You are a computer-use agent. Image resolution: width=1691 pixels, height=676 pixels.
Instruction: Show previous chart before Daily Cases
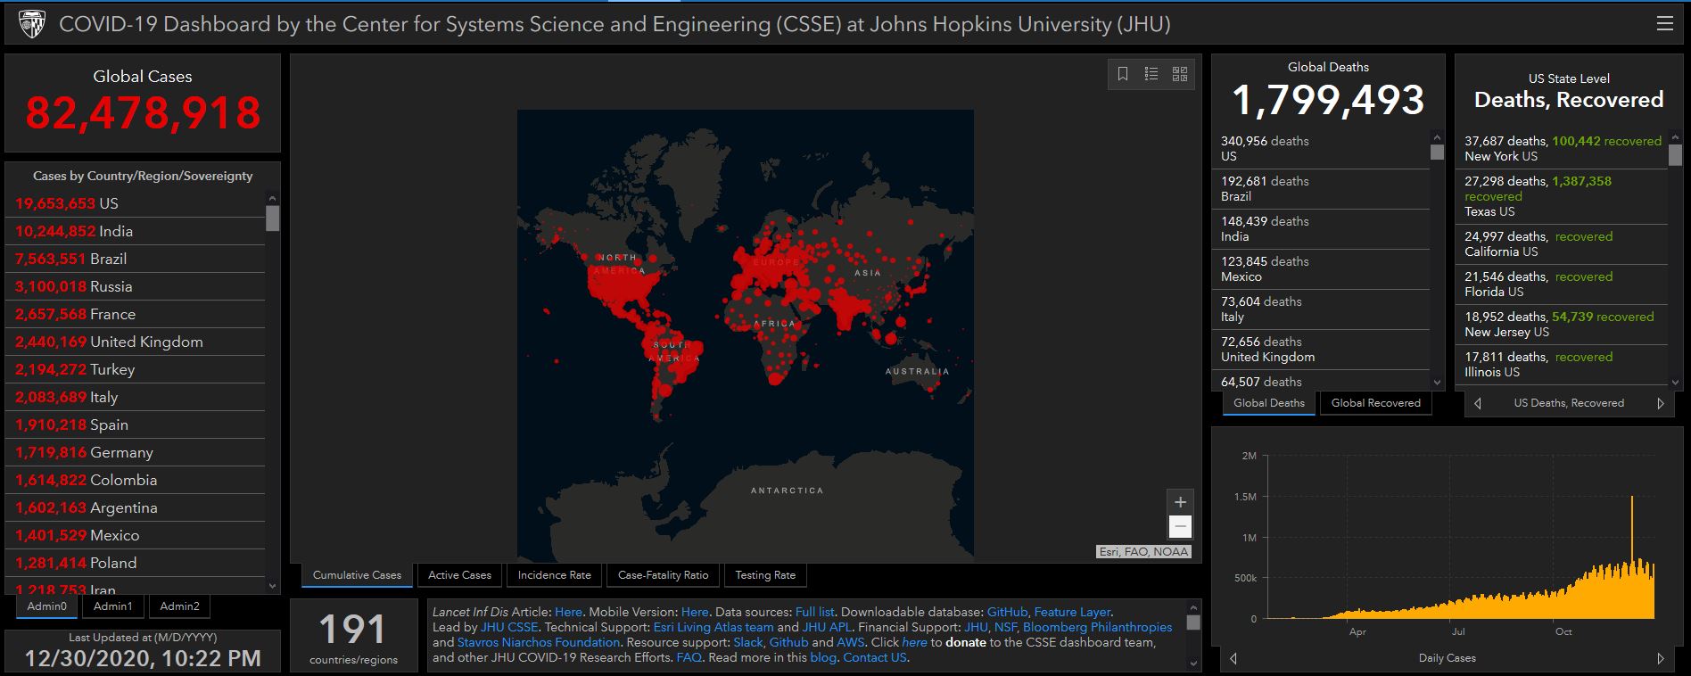click(1233, 658)
